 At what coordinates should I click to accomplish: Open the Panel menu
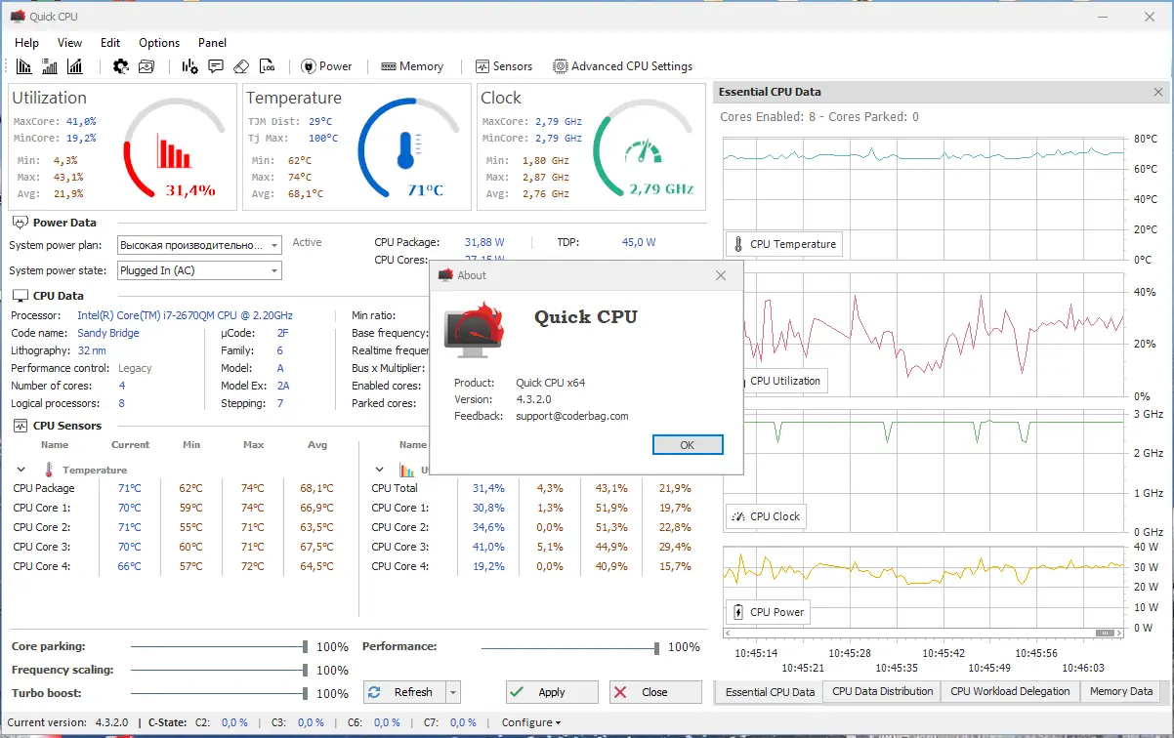212,42
